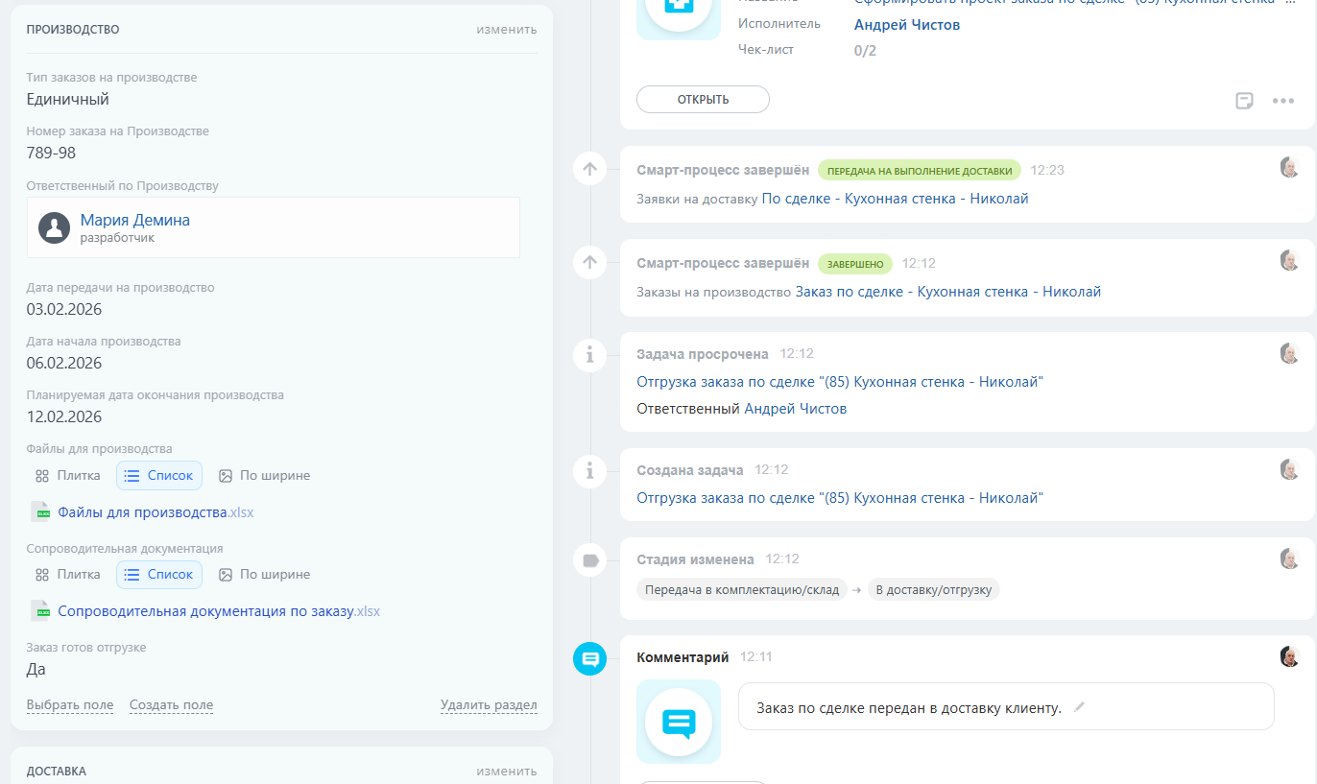1317x784 pixels.
Task: Set Сопроводительная документация view to По ширине
Action: [265, 574]
